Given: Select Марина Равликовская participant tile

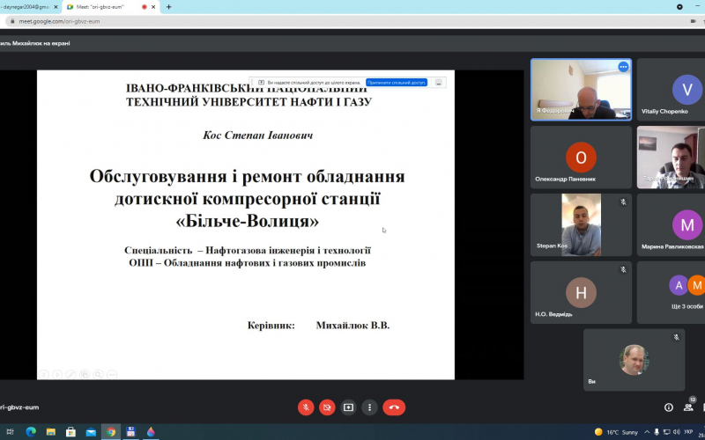Looking at the screenshot, I should click(x=671, y=225).
